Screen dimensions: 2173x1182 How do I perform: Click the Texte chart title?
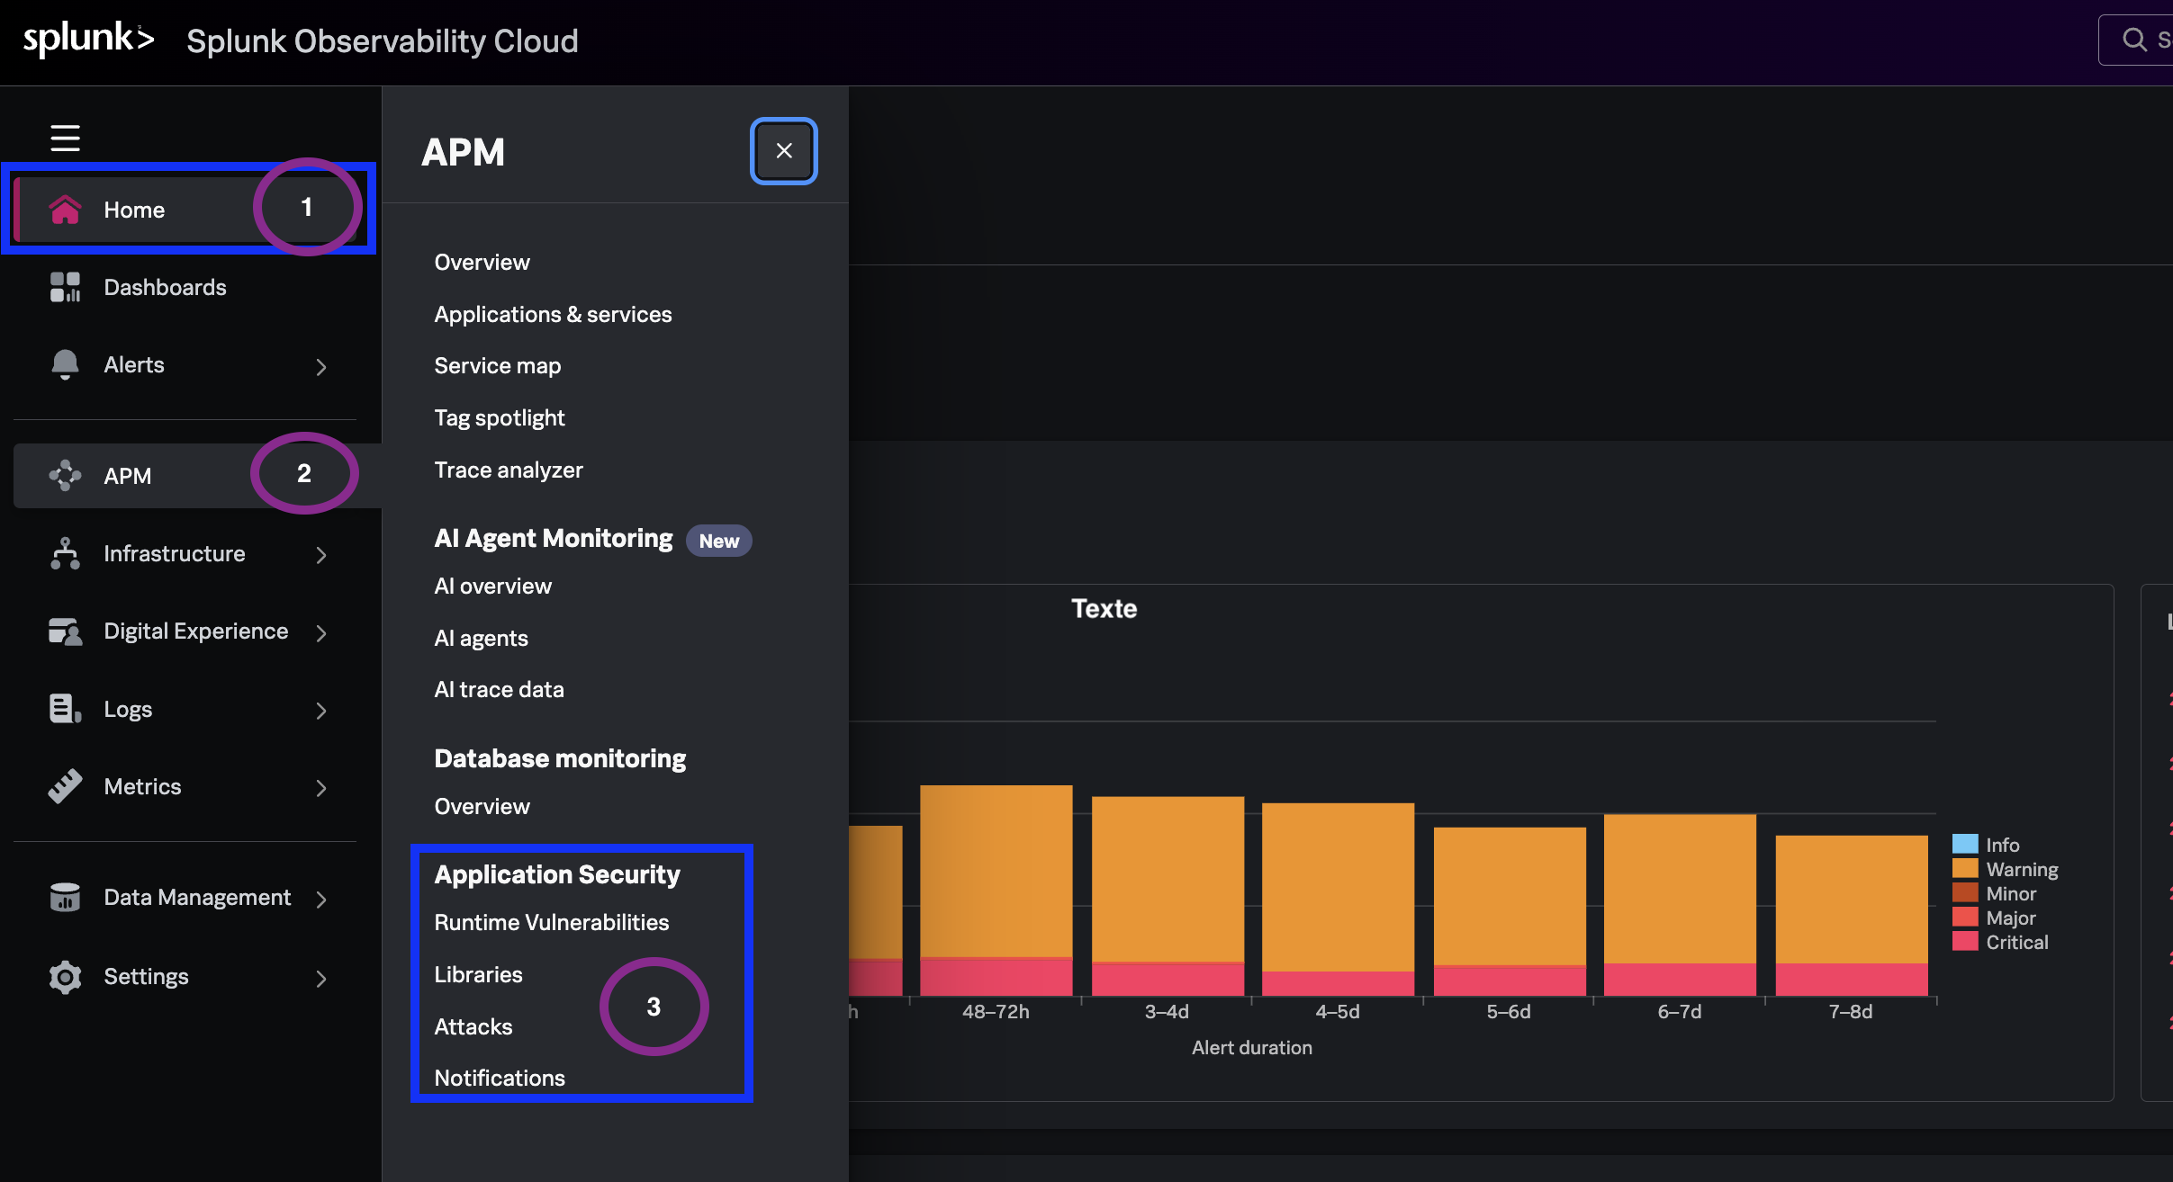[1104, 608]
